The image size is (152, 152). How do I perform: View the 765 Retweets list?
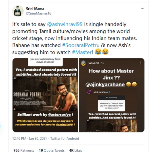[24, 150]
